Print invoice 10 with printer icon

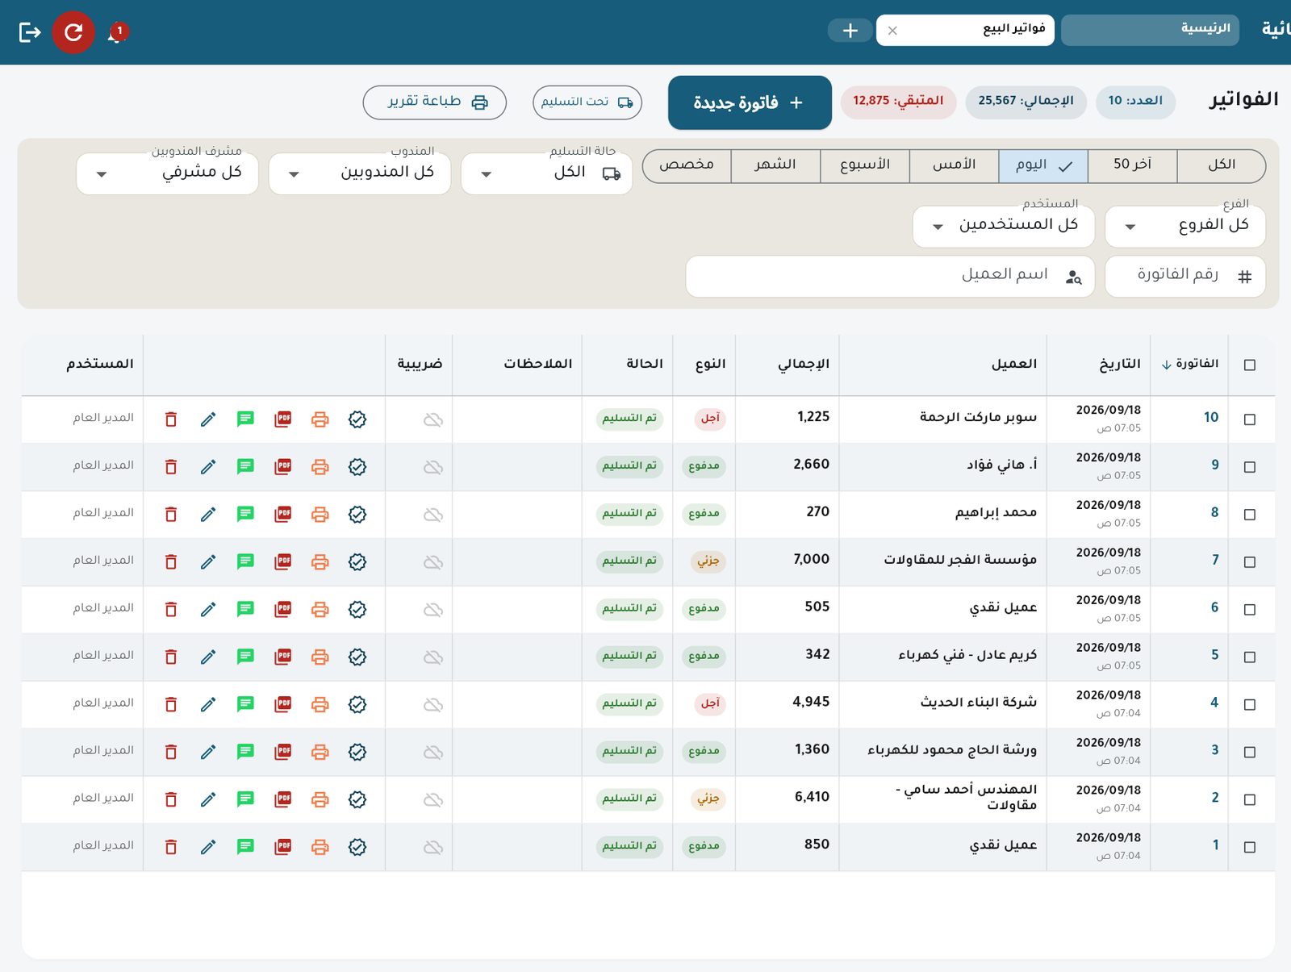tap(320, 419)
